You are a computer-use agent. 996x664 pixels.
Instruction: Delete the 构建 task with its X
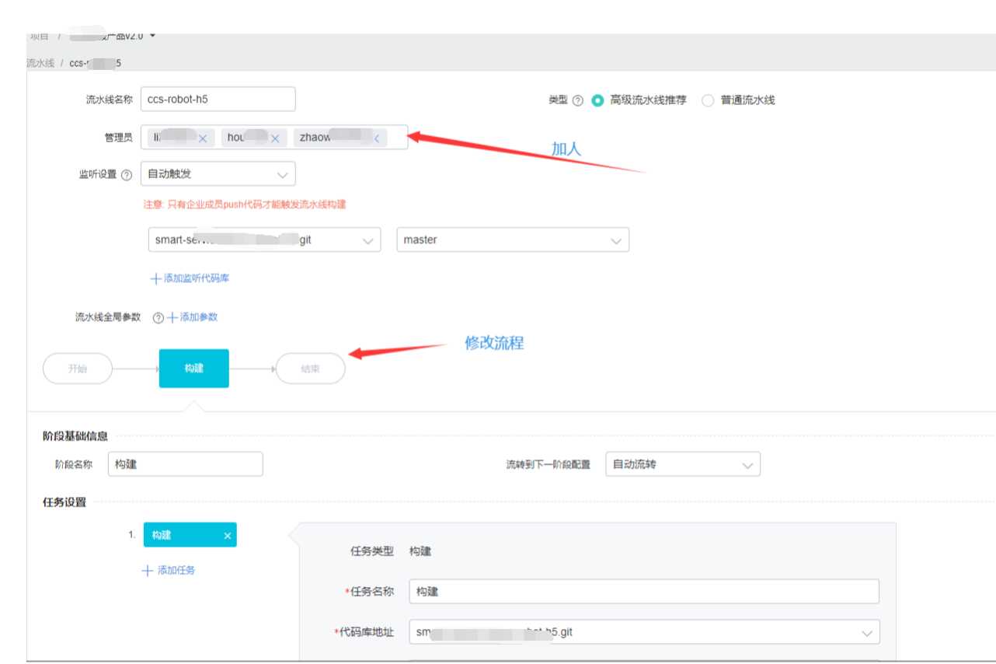click(x=228, y=536)
